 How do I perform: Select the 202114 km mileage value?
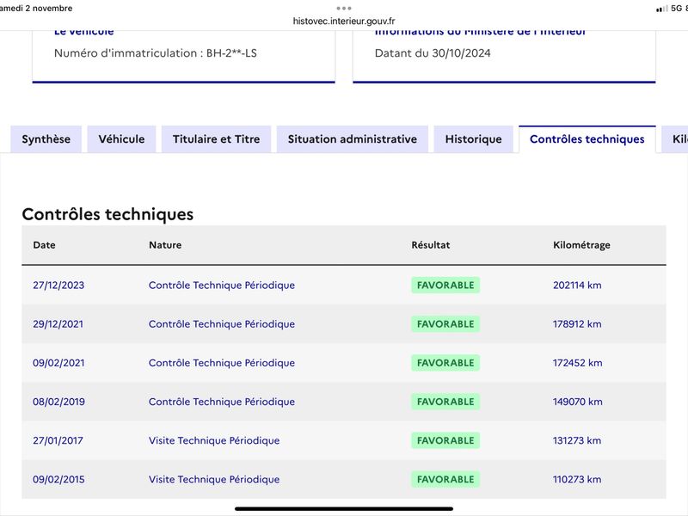(x=577, y=286)
